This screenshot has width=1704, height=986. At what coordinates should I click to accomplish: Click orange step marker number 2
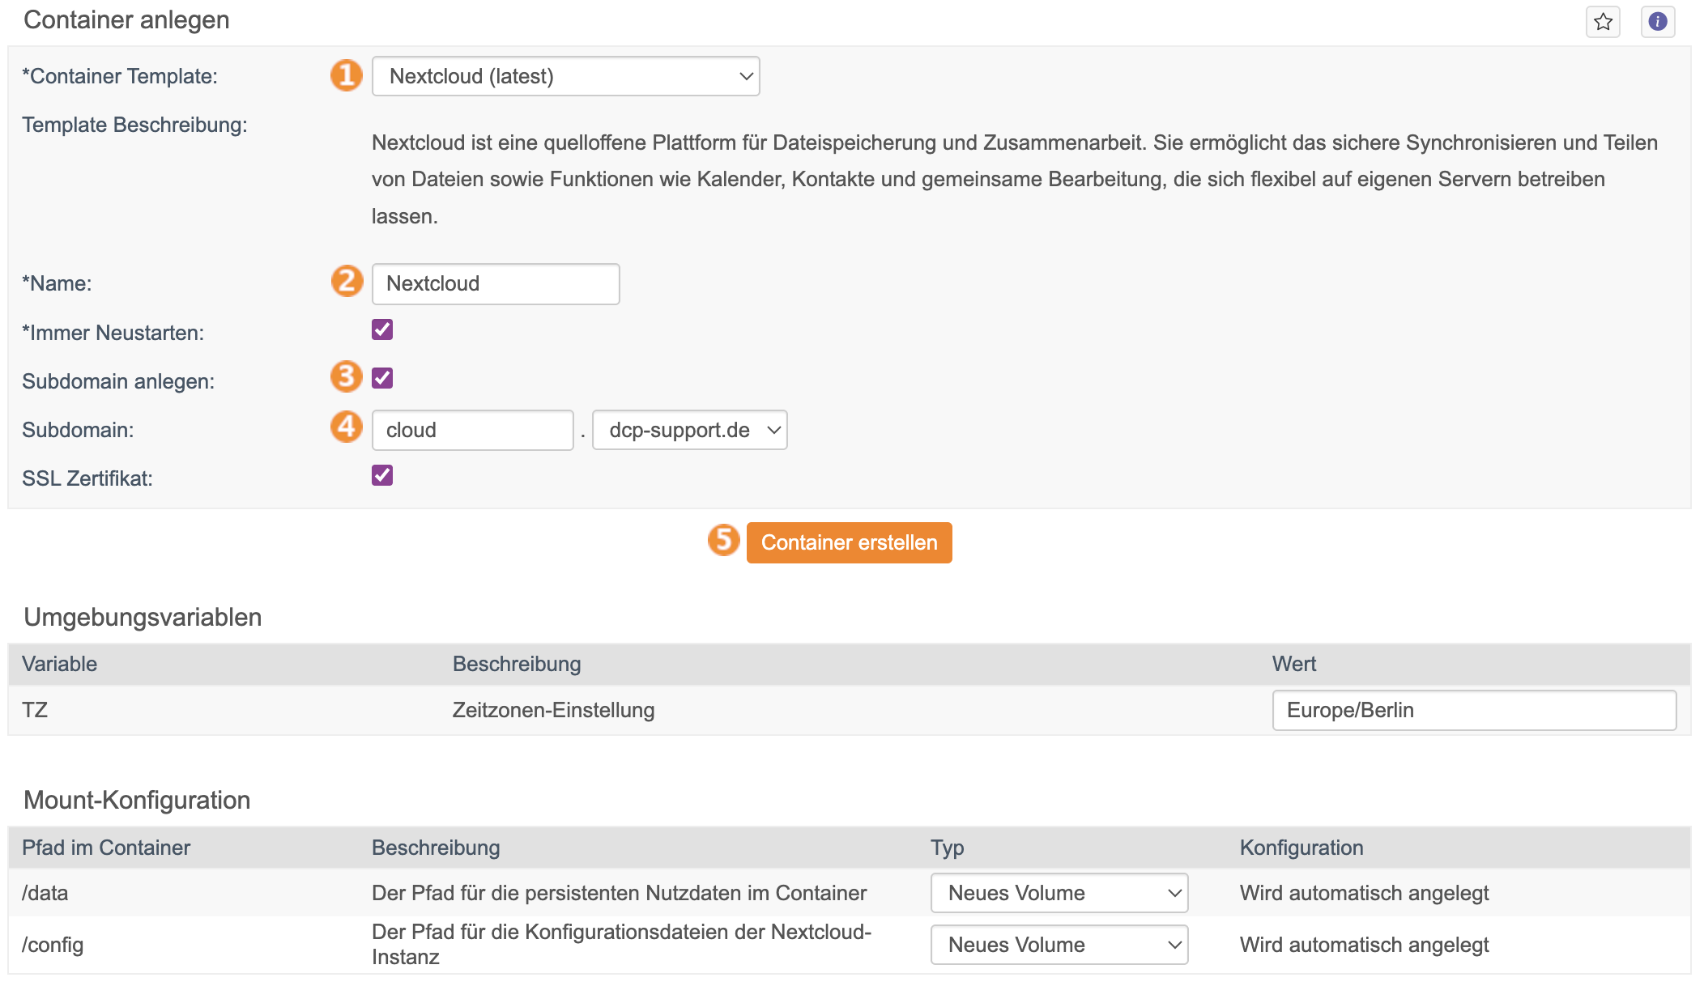pyautogui.click(x=347, y=282)
